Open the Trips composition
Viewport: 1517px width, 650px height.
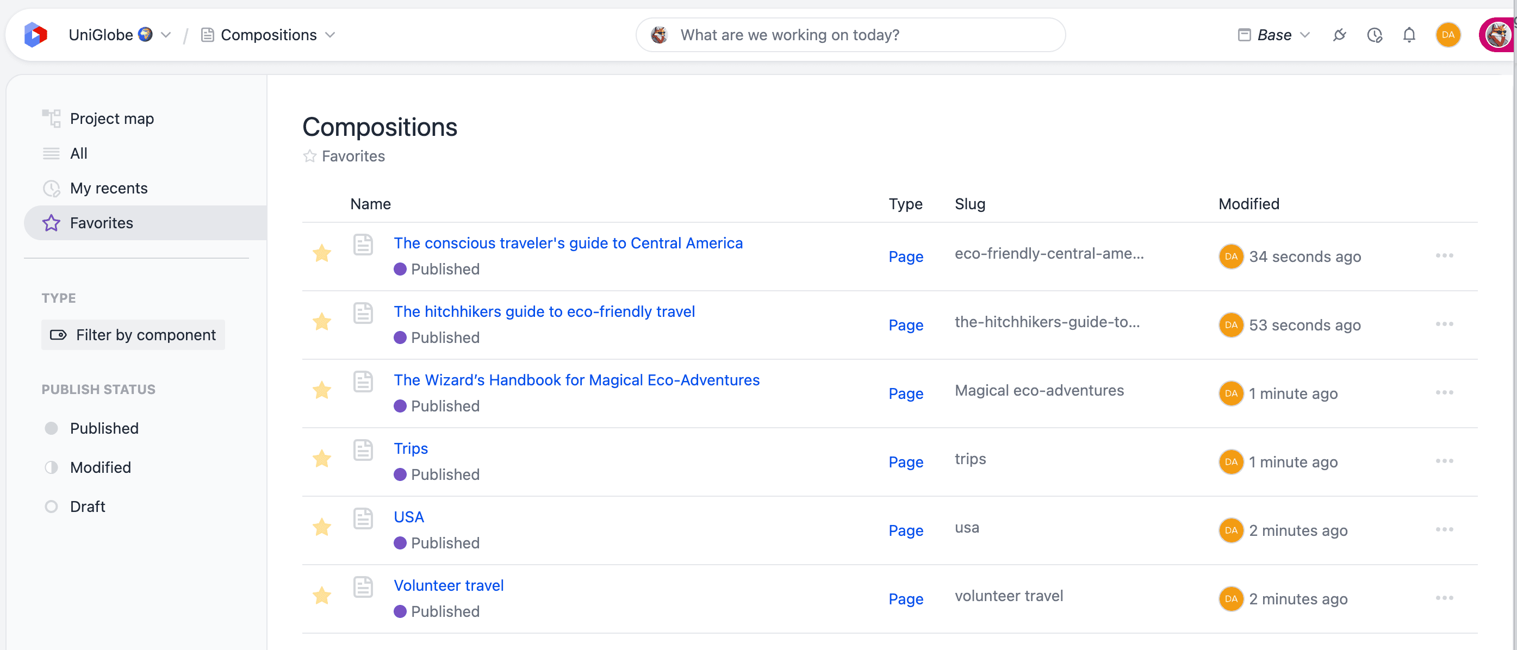(411, 448)
